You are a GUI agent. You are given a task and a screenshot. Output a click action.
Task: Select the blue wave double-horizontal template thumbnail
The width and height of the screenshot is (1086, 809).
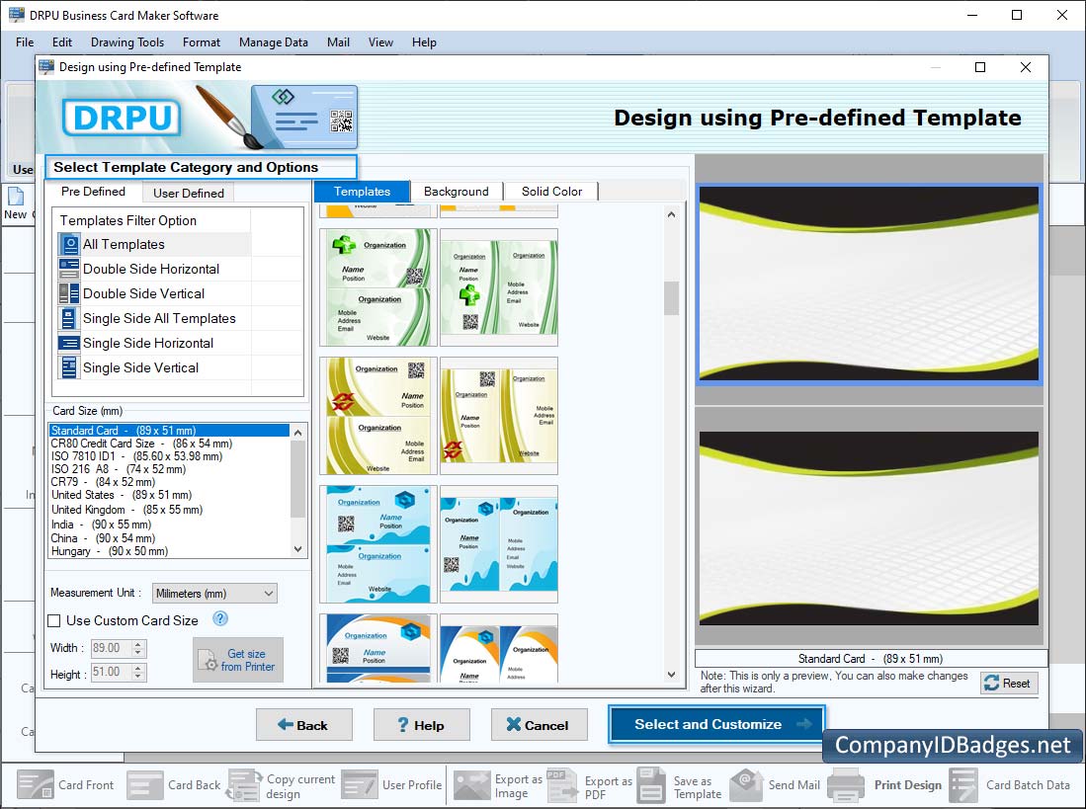click(x=378, y=544)
